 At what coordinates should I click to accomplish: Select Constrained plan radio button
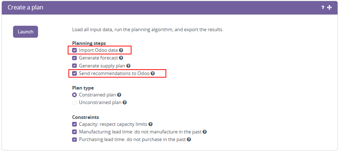(75, 95)
